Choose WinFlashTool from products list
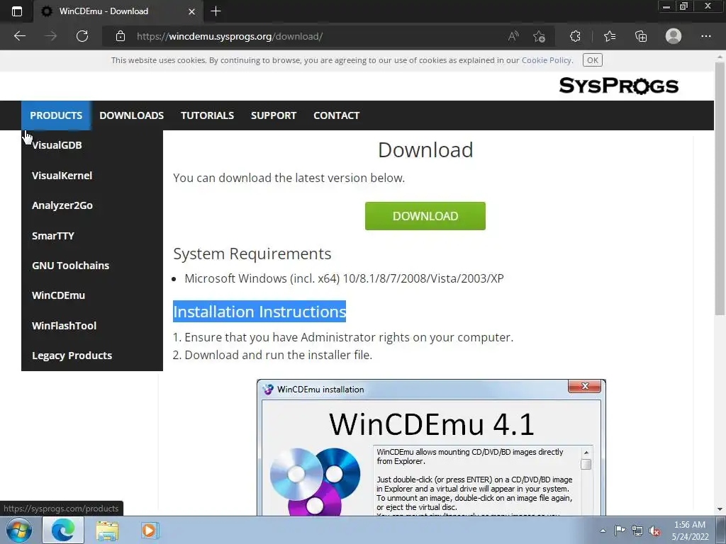Viewport: 726px width, 544px height. coord(92,326)
